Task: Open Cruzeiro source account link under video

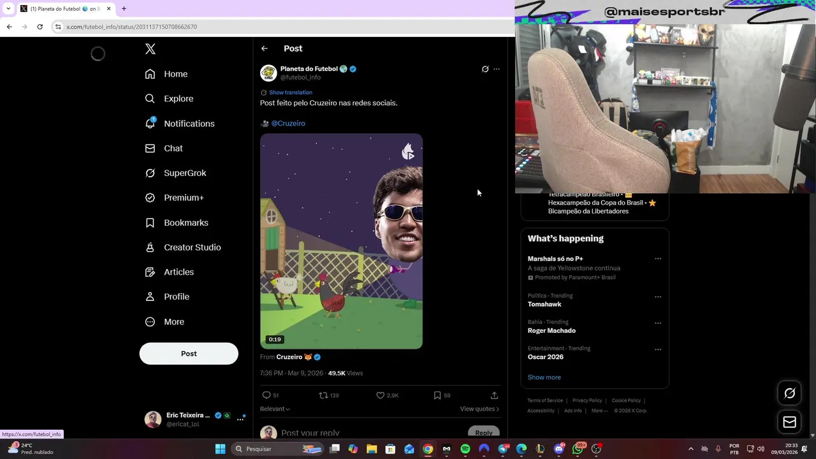Action: point(289,358)
